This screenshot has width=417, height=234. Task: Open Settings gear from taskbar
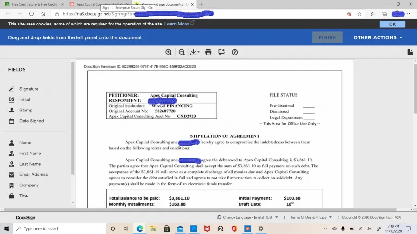(x=261, y=228)
